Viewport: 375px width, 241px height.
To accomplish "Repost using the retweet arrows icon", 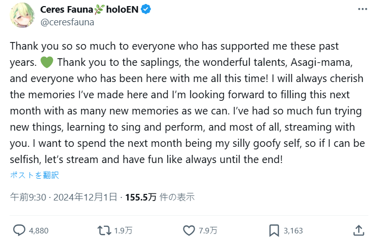I will [104, 230].
